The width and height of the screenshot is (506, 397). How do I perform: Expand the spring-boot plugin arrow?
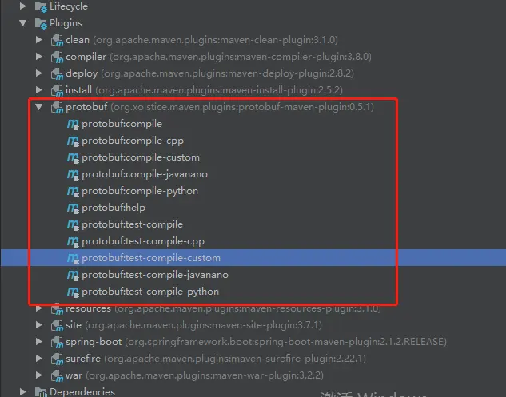pos(39,342)
